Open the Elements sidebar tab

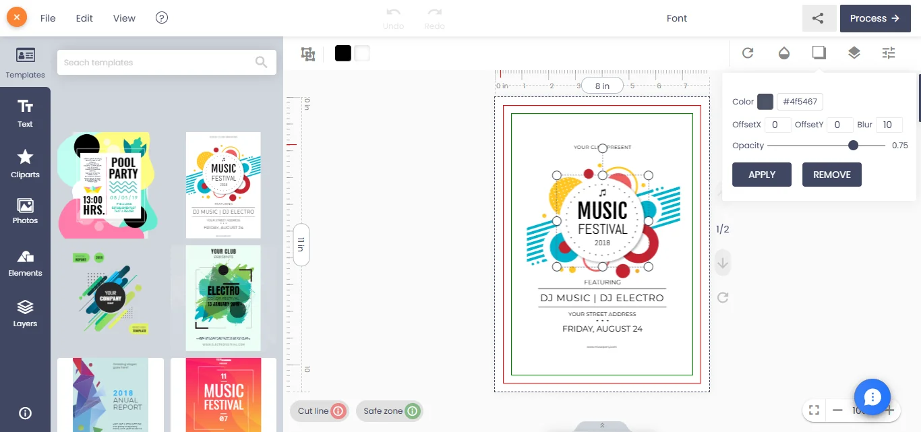coord(25,263)
